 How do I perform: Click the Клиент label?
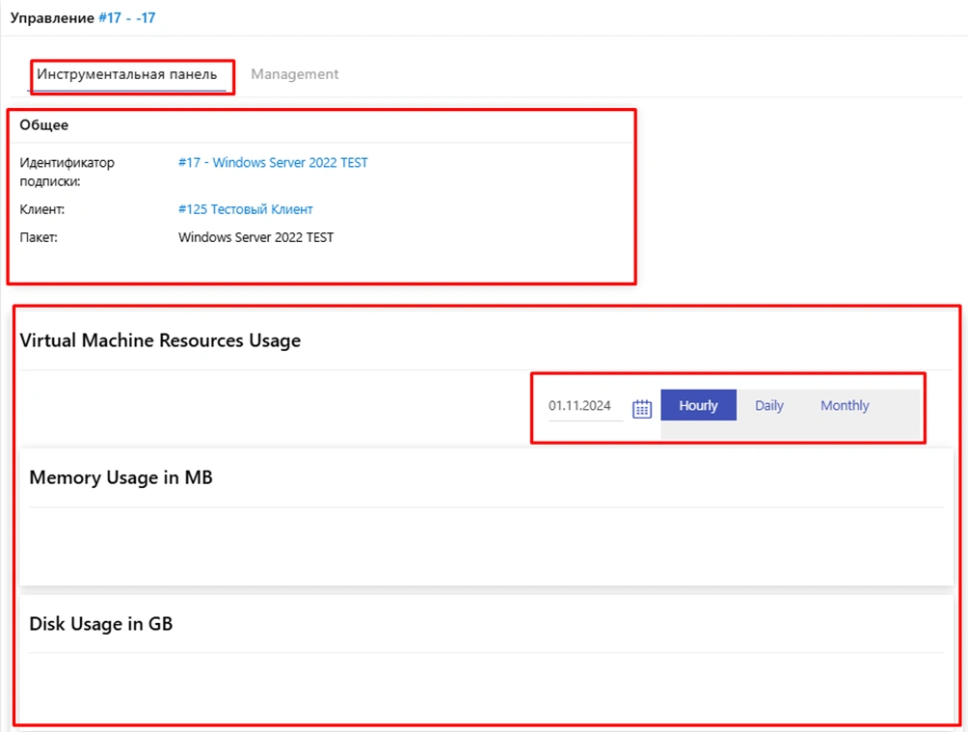41,209
